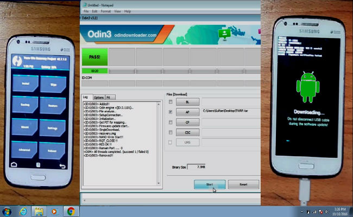Open Internet Explorer from the taskbar
353x217 pixels.
pyautogui.click(x=23, y=210)
